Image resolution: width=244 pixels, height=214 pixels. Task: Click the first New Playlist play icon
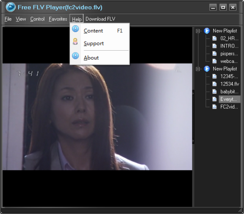(x=207, y=31)
